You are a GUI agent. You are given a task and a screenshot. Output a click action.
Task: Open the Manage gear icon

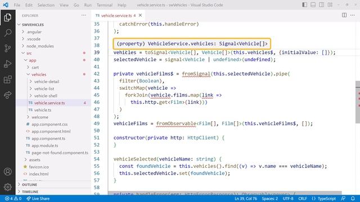pos(7,187)
